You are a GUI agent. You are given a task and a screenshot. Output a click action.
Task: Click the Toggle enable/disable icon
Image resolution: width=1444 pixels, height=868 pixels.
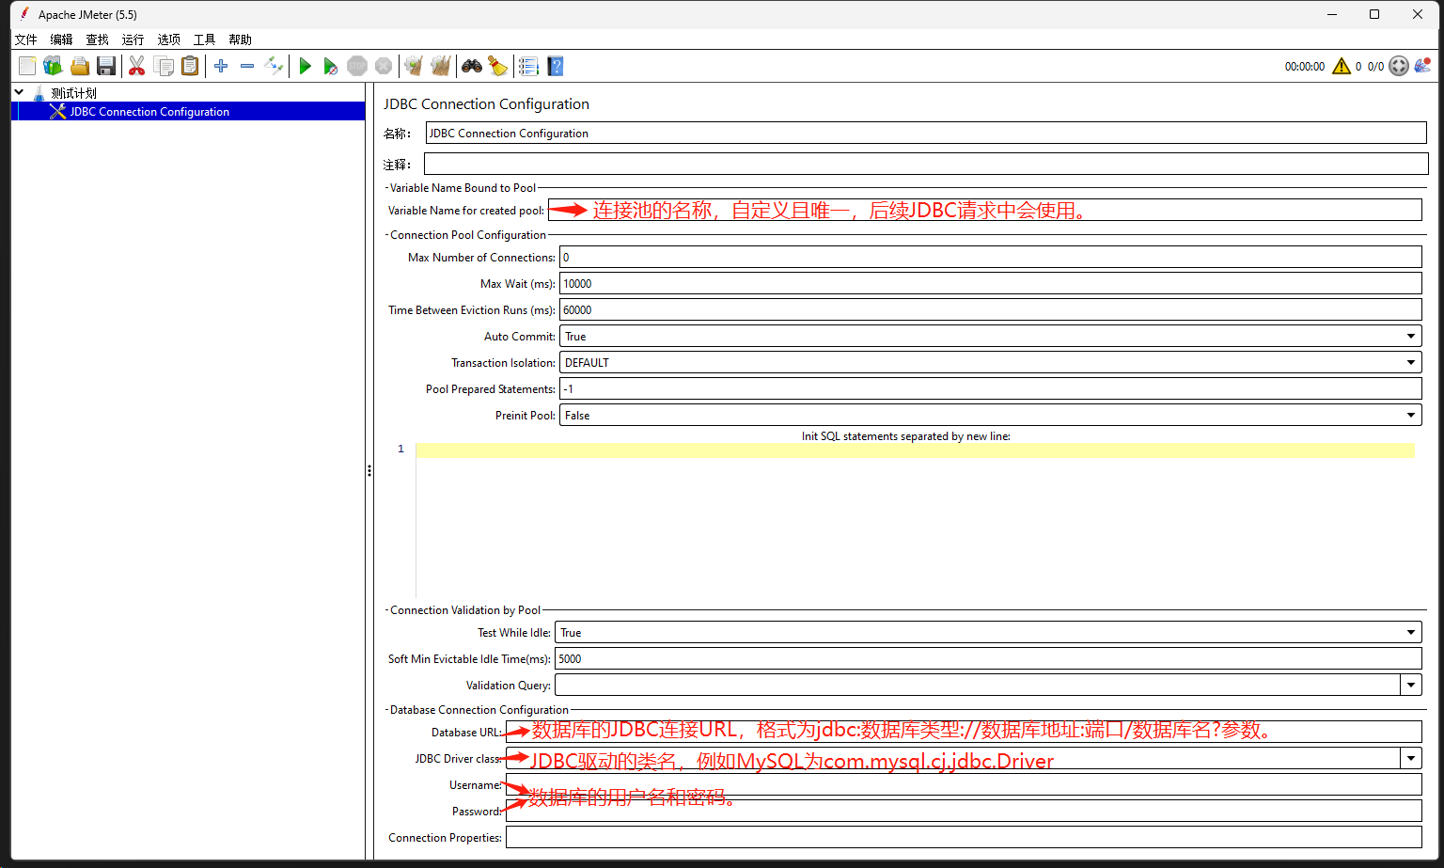coord(274,66)
